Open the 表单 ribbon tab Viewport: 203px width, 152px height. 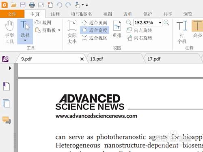pyautogui.click(x=127, y=14)
